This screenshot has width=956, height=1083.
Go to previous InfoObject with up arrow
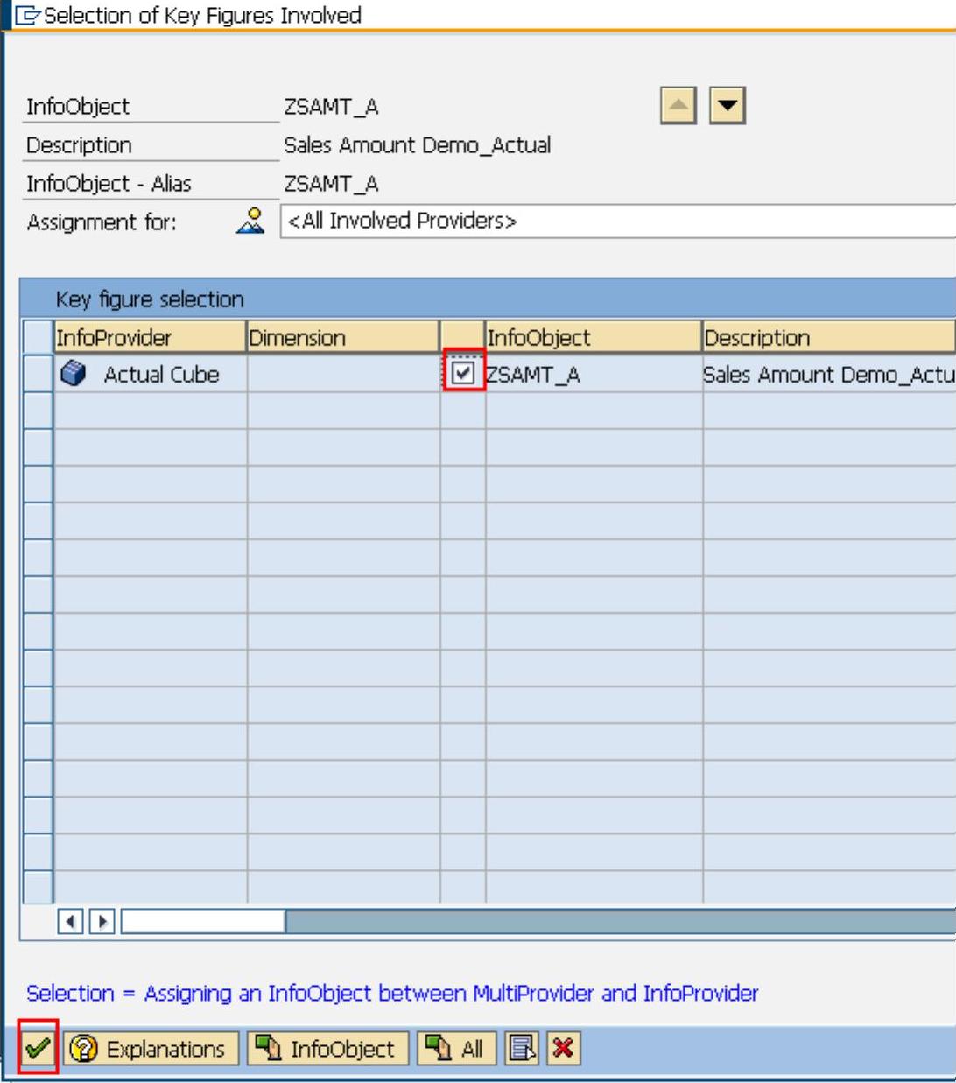[678, 107]
